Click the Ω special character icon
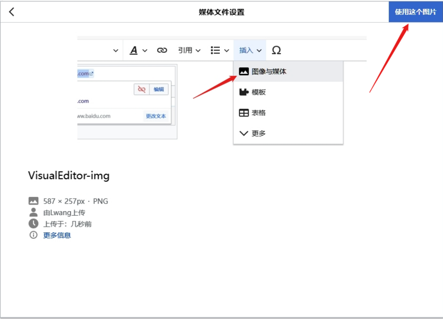This screenshot has height=319, width=443. 276,50
